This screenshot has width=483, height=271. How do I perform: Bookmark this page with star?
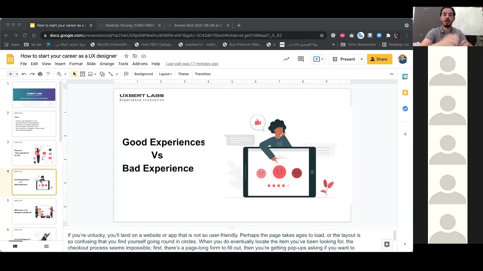point(321,35)
